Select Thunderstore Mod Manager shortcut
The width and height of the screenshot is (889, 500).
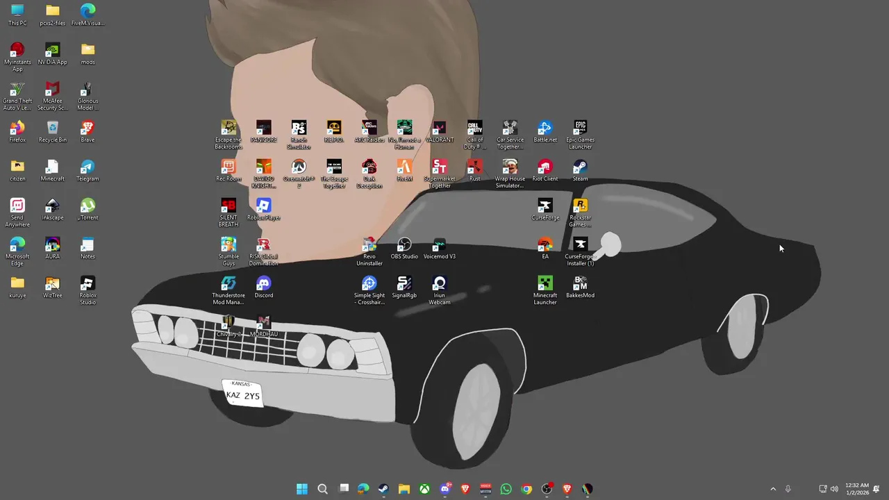[229, 290]
